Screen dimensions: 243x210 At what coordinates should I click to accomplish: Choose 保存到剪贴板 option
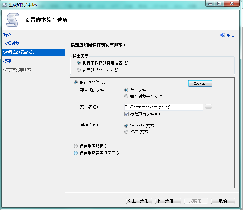pyautogui.click(x=76, y=146)
